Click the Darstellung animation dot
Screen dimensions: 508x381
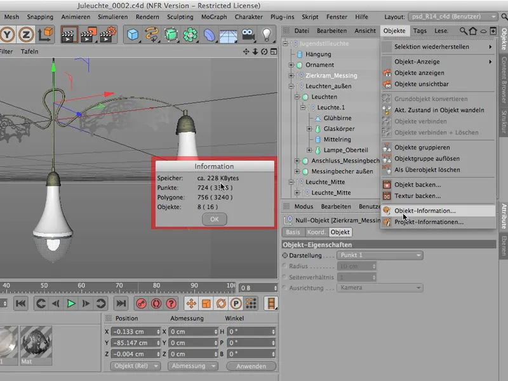(284, 255)
